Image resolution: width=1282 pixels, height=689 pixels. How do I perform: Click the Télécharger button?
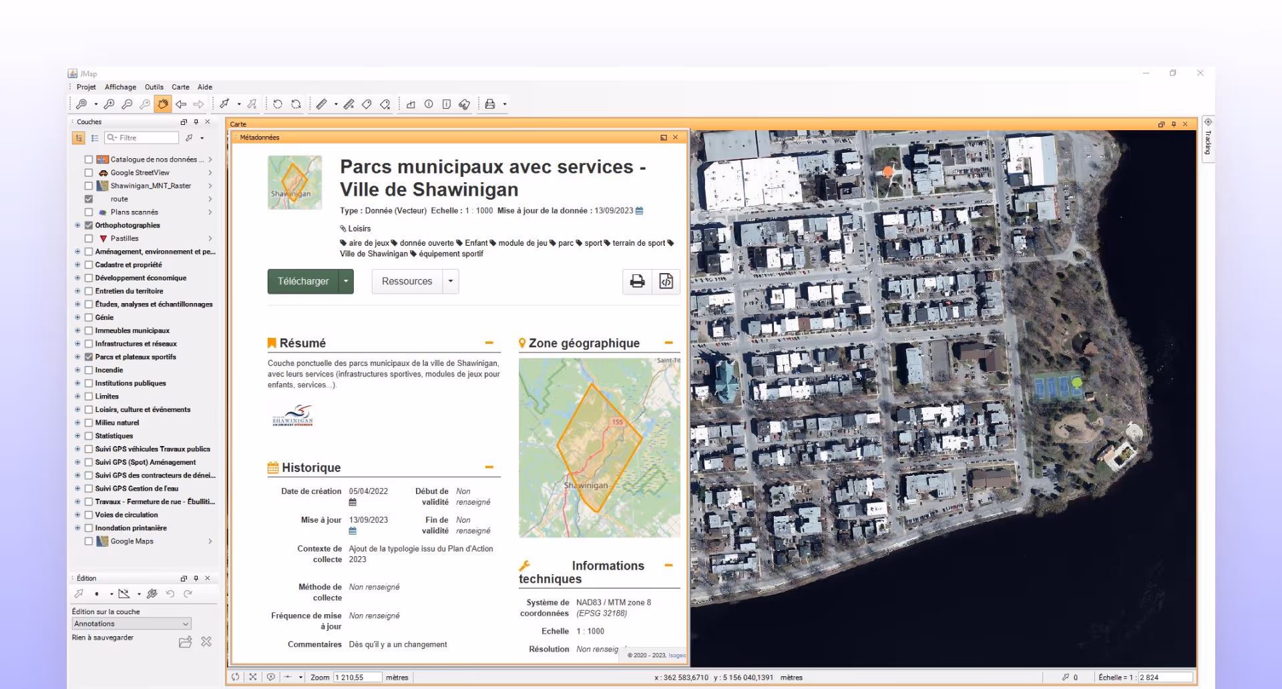pos(303,282)
